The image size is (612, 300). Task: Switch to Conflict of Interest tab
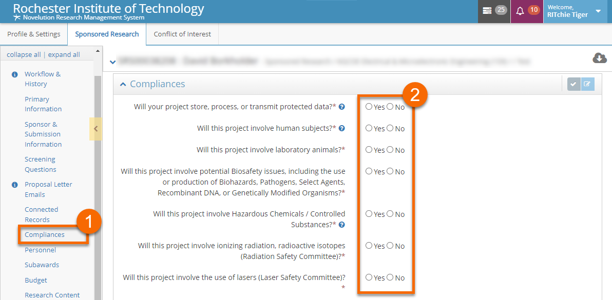[x=182, y=34]
